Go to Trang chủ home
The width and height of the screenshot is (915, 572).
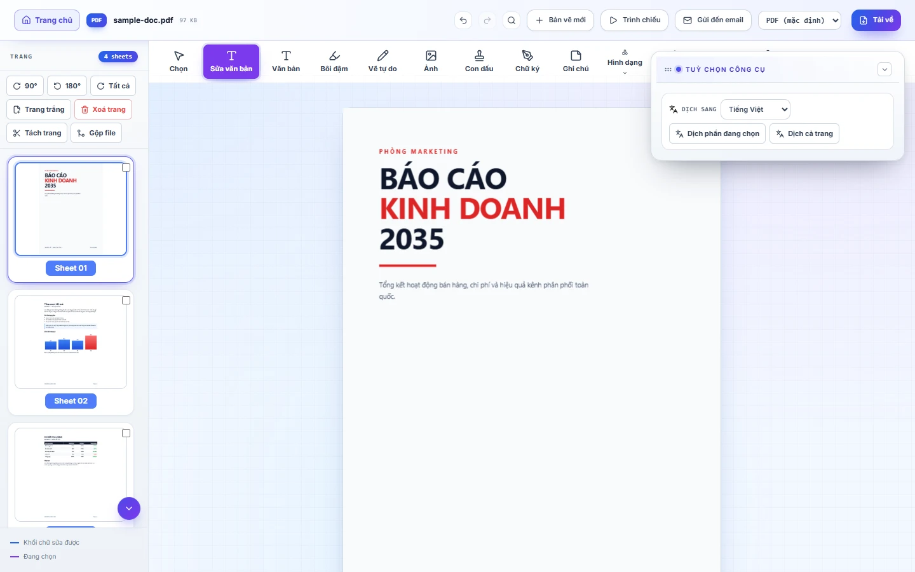(47, 20)
